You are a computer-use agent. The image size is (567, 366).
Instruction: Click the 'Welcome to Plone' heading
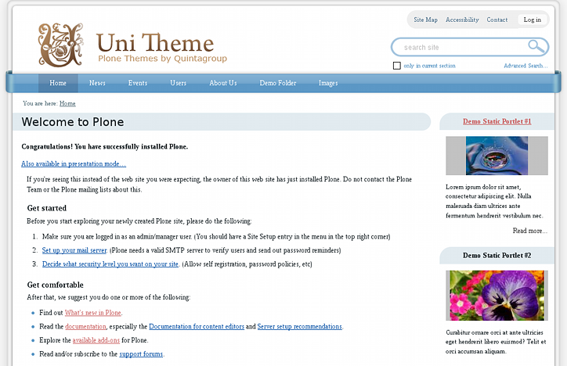click(73, 122)
